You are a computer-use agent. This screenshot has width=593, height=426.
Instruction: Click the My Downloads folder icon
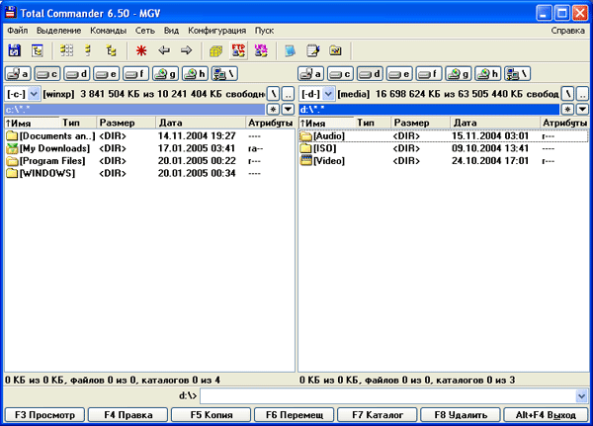click(x=12, y=148)
